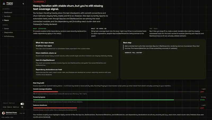Open Dashboard in the sidebar
Image resolution: width=212 pixels, height=120 pixels.
coord(8,12)
